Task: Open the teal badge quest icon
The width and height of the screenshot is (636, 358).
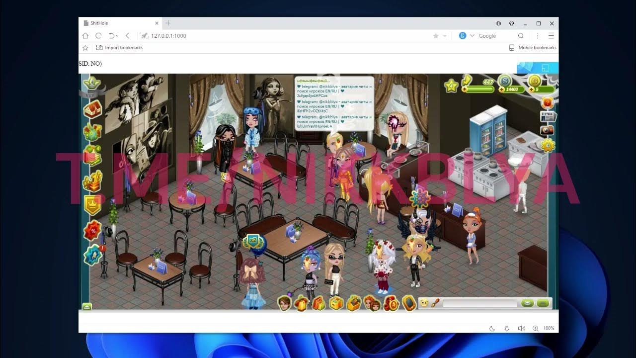Action: tap(93, 255)
